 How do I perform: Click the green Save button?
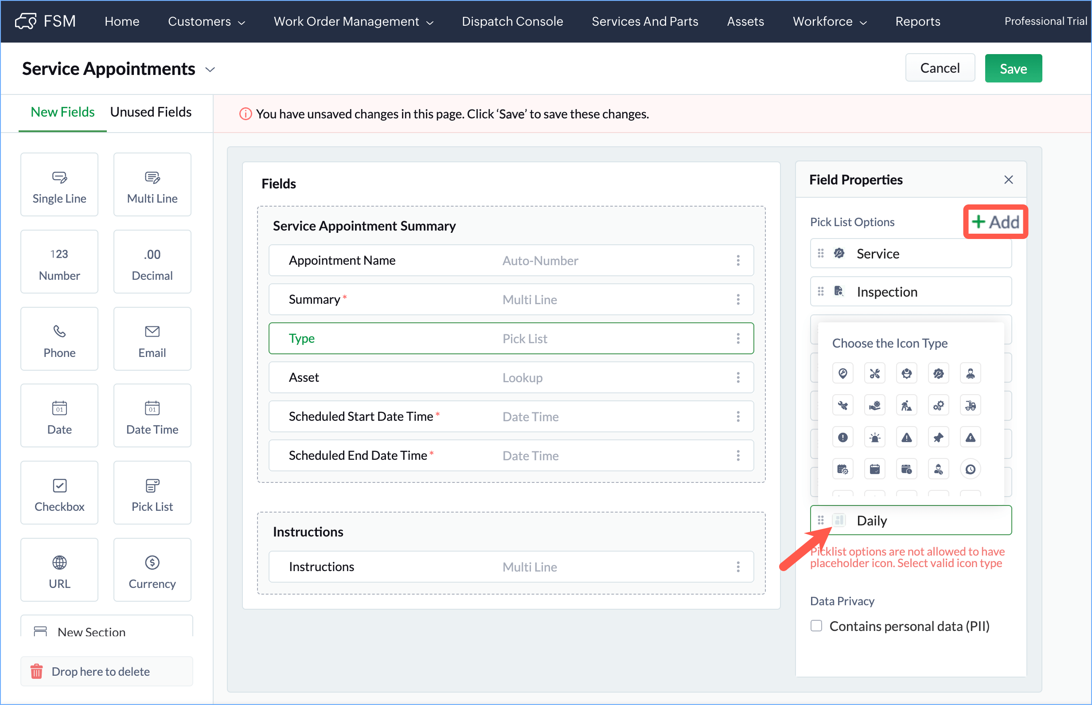1013,68
